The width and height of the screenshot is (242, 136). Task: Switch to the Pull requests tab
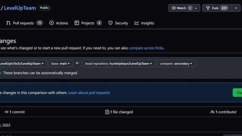(x=25, y=23)
